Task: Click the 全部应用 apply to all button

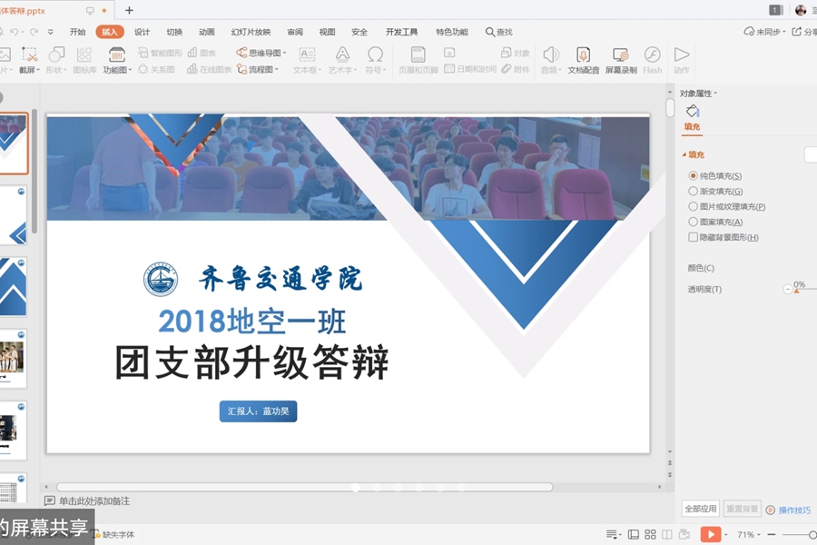Action: point(700,509)
